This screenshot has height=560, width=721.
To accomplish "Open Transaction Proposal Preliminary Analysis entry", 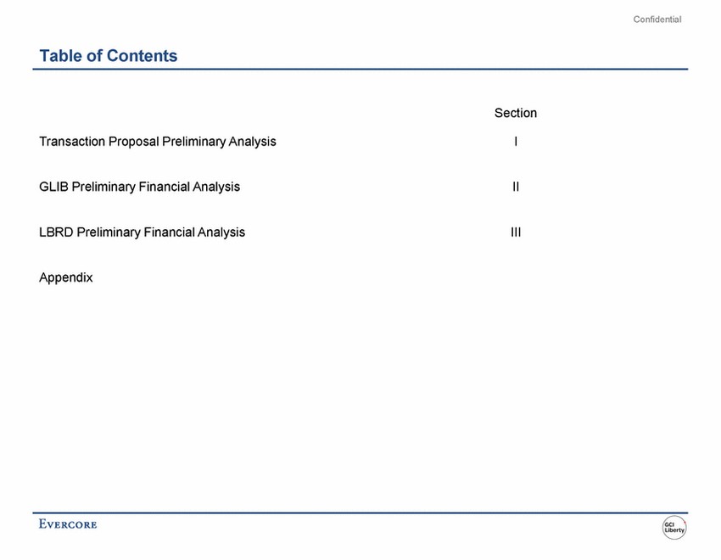I will 158,141.
